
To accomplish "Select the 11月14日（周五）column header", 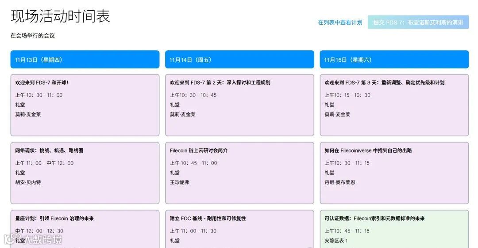I will pos(239,60).
